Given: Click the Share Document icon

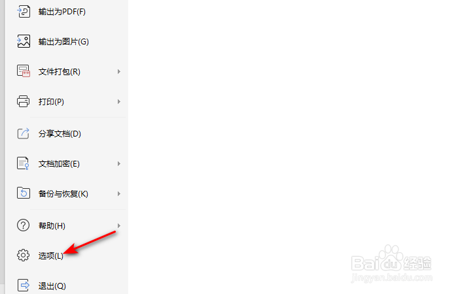Looking at the screenshot, I should tap(24, 134).
